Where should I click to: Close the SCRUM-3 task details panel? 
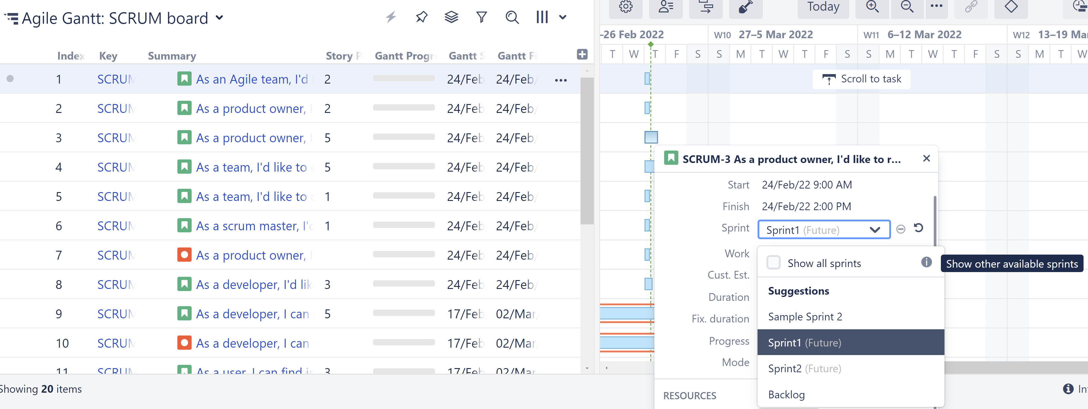click(926, 158)
